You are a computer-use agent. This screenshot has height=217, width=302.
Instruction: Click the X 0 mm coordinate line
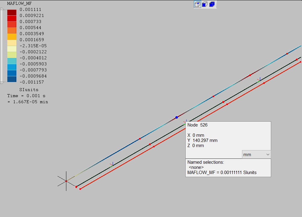point(196,135)
